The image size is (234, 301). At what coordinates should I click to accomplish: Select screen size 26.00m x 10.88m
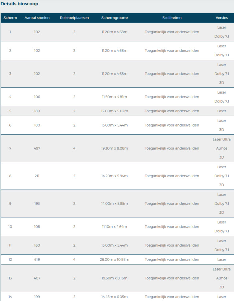click(115, 259)
